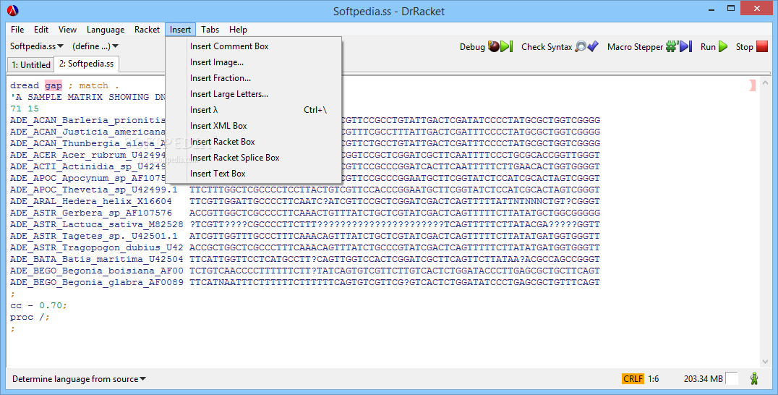
Task: Click the garbage collection indicator box
Action: (x=731, y=378)
